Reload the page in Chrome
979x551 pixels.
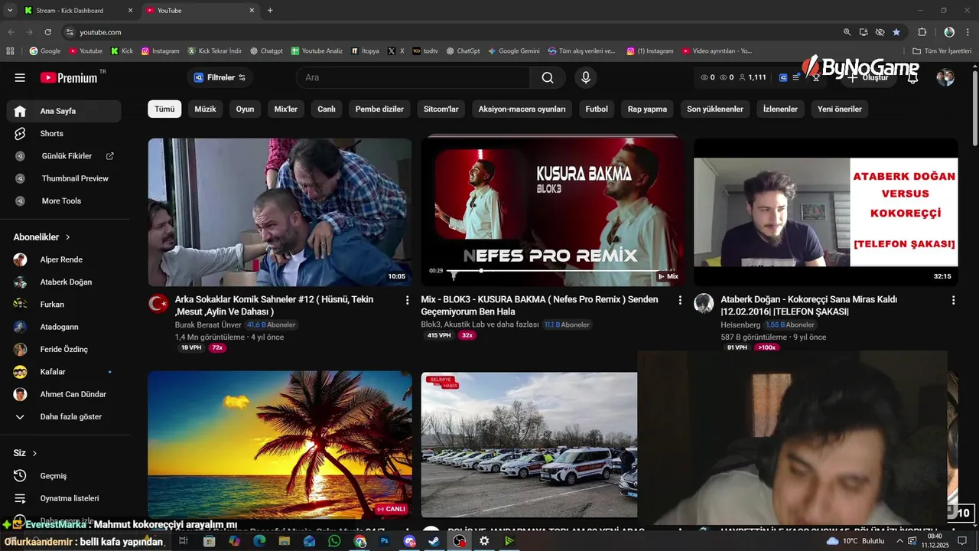point(47,32)
